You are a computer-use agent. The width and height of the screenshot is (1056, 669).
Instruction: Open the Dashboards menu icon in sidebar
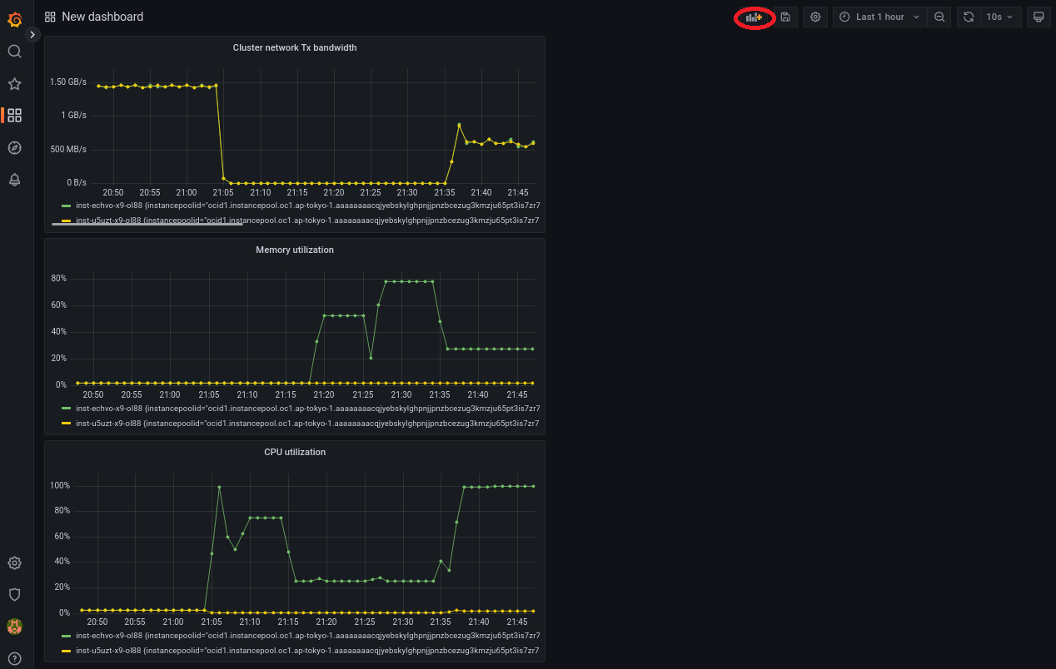(x=14, y=116)
